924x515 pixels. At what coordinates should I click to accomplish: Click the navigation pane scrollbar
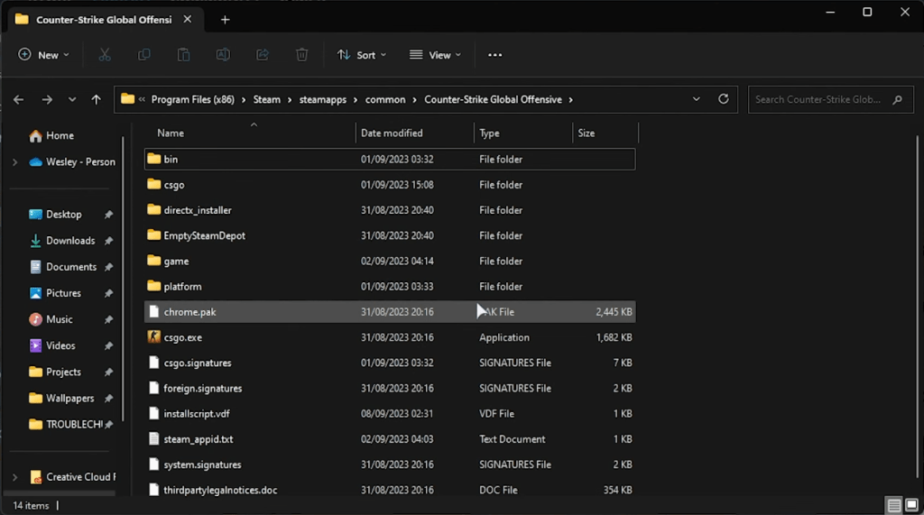(123, 280)
